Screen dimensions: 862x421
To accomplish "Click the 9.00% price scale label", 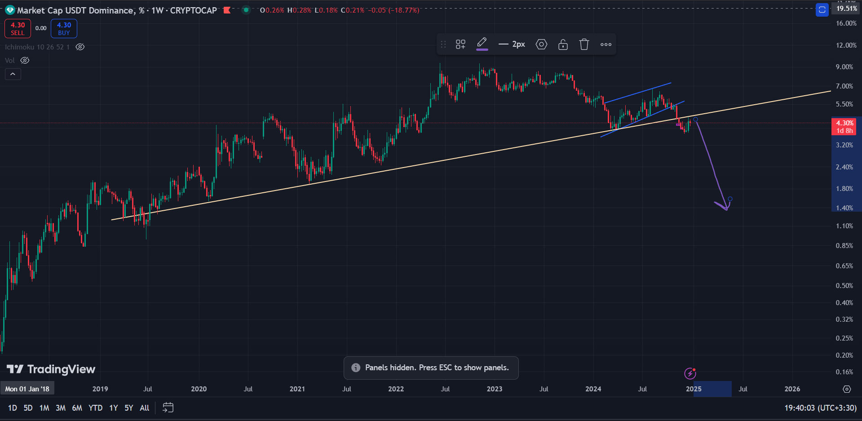I will tap(844, 66).
